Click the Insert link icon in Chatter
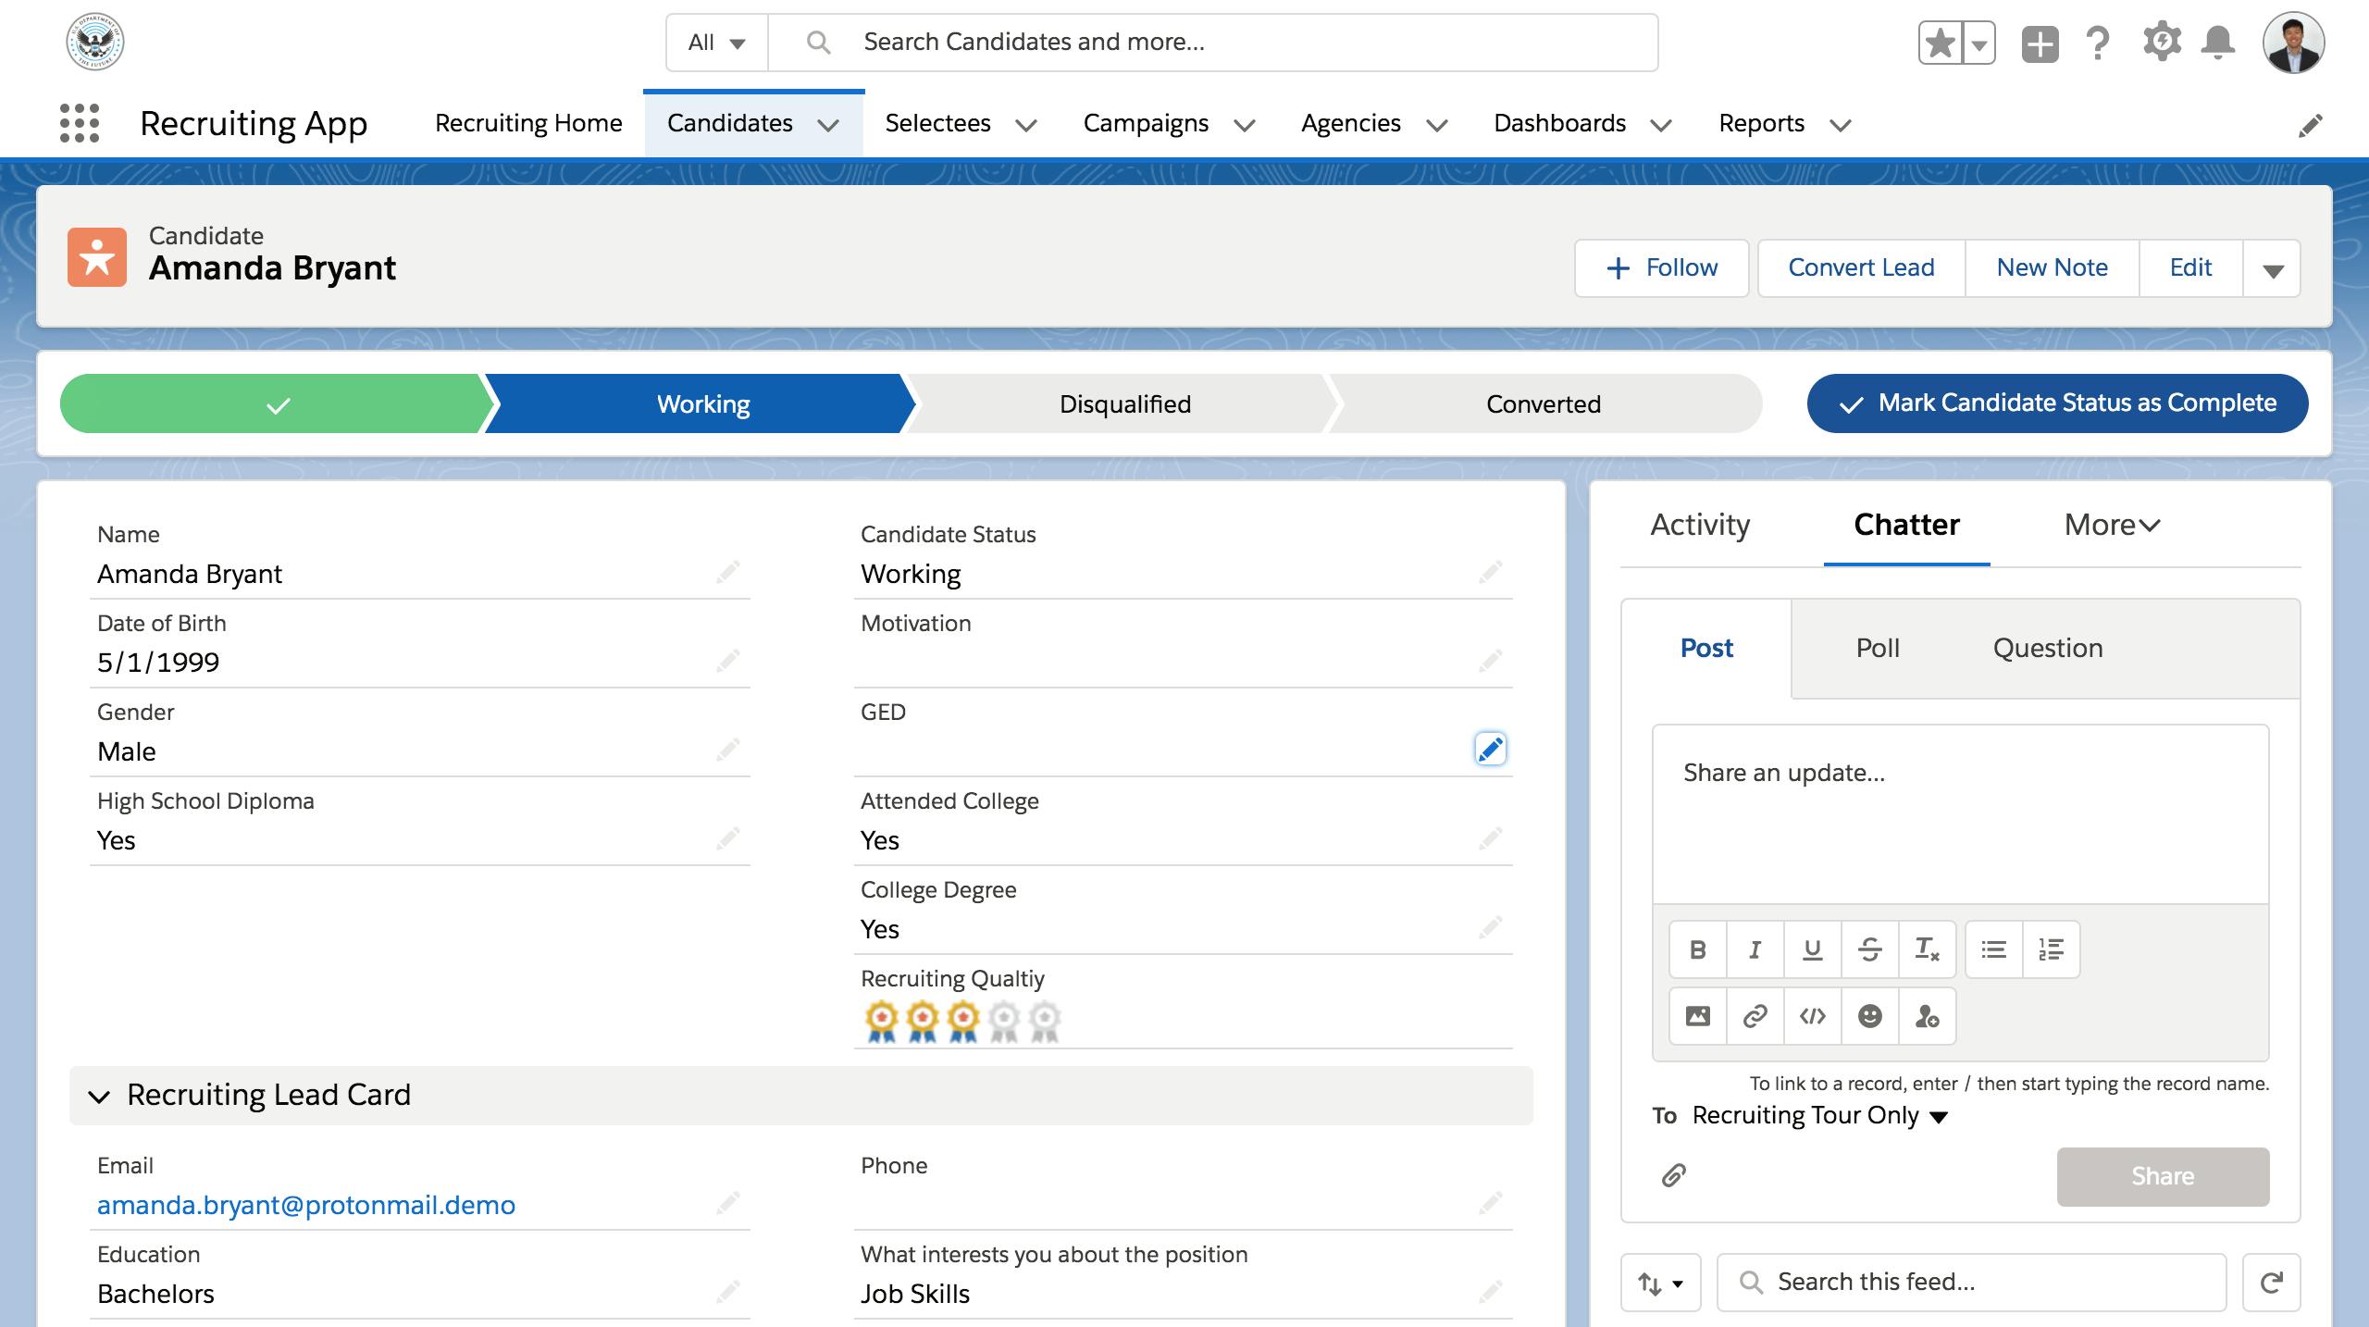Viewport: 2369px width, 1327px height. click(x=1755, y=1015)
